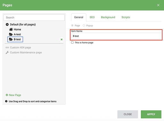This screenshot has height=121, width=164.
Task: Delete B-test with the green X icon
Action: click(x=61, y=39)
